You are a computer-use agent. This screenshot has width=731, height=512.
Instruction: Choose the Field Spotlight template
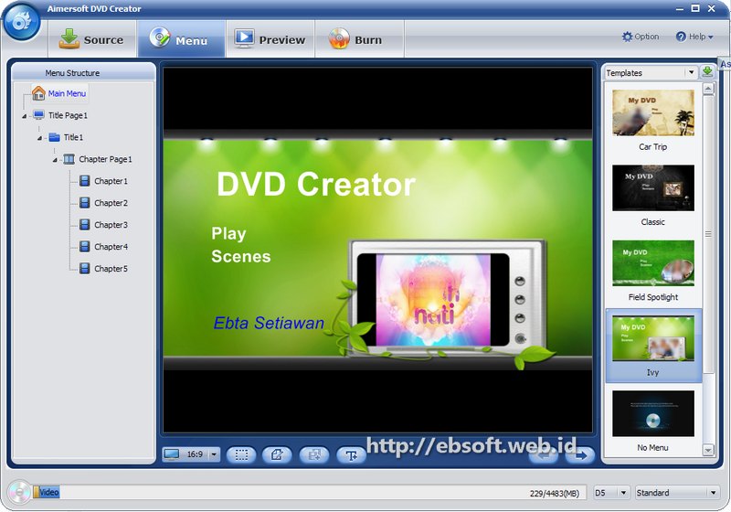tap(652, 271)
